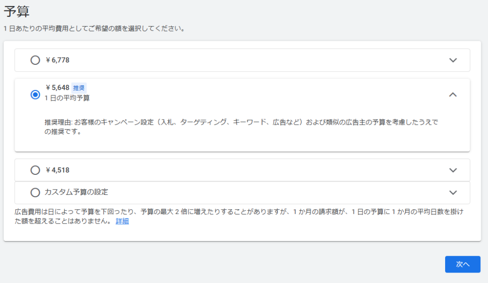Select the カスタム予算の設定 radio button
This screenshot has height=283, width=488.
35,192
